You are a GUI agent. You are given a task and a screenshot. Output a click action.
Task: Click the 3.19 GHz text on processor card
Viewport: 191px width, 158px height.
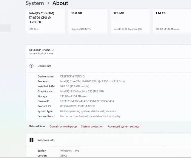pos(34,29)
